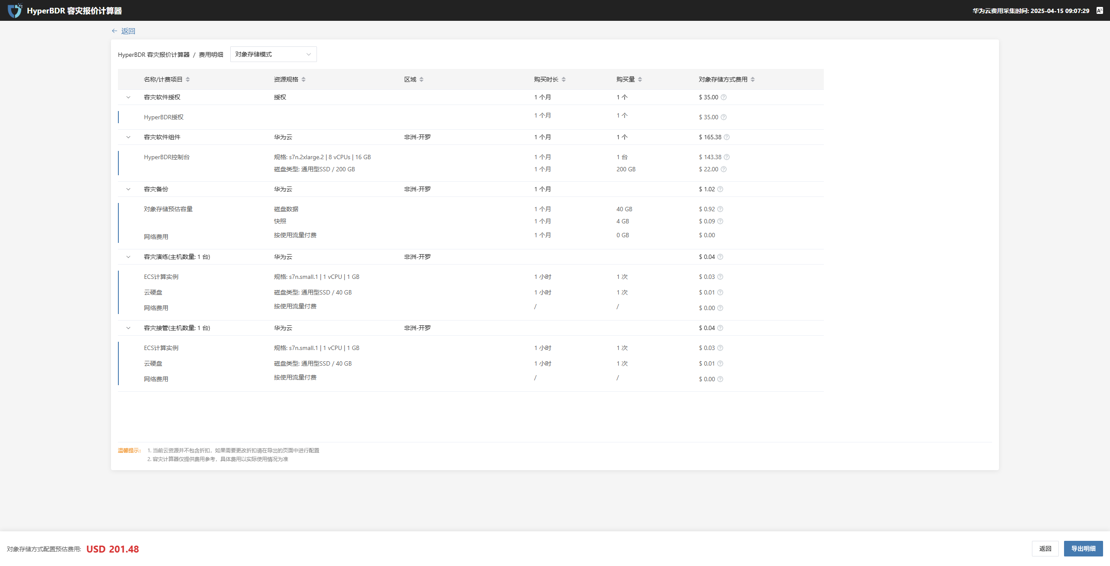Click 快照 resource spec text
This screenshot has height=566, width=1110.
click(280, 221)
